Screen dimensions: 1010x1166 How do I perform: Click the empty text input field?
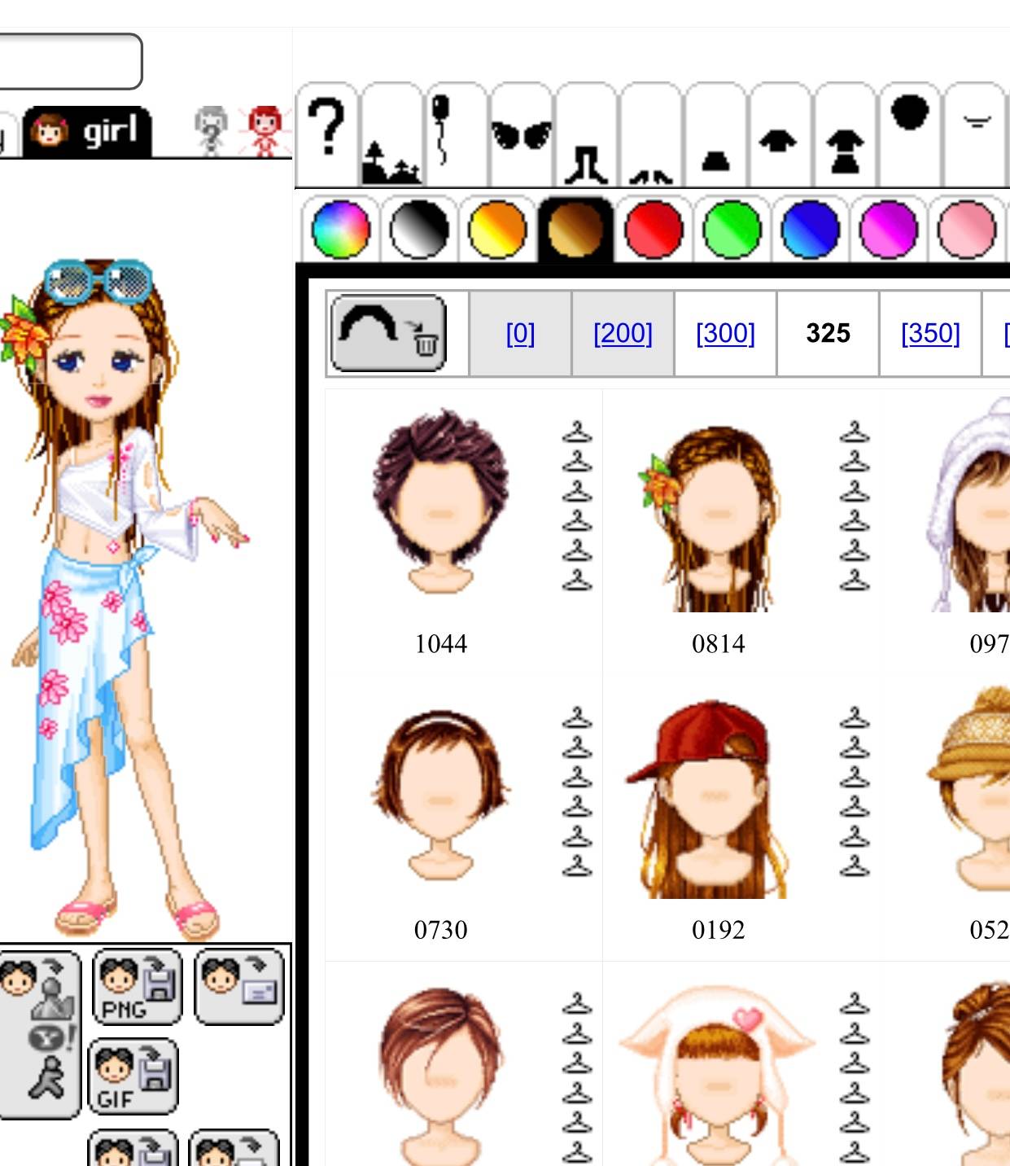[70, 61]
